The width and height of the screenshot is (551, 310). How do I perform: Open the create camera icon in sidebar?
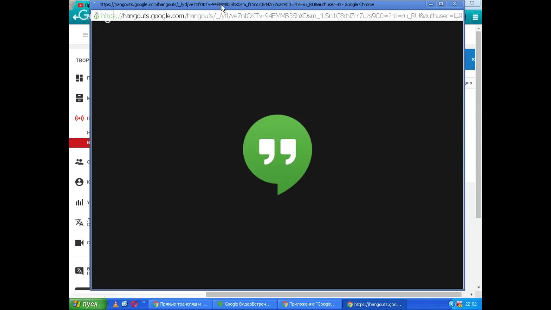(79, 243)
